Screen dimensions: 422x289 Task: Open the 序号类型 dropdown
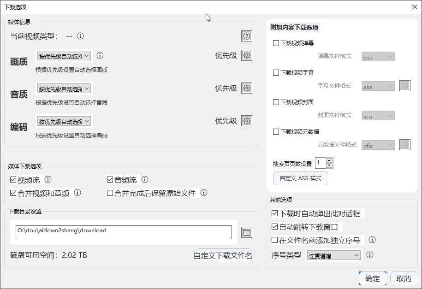pyautogui.click(x=333, y=255)
